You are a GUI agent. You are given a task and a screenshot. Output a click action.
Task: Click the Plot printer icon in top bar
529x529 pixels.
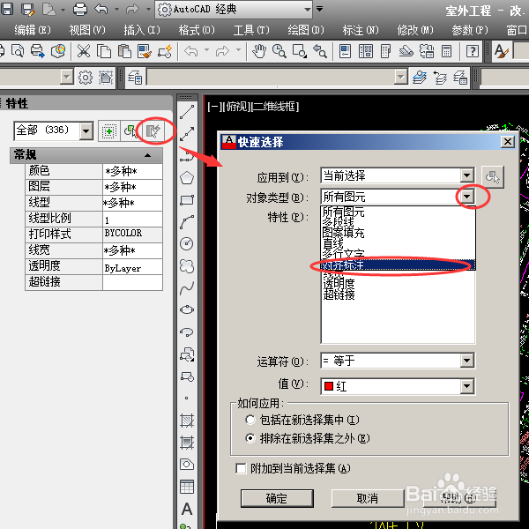tap(80, 9)
